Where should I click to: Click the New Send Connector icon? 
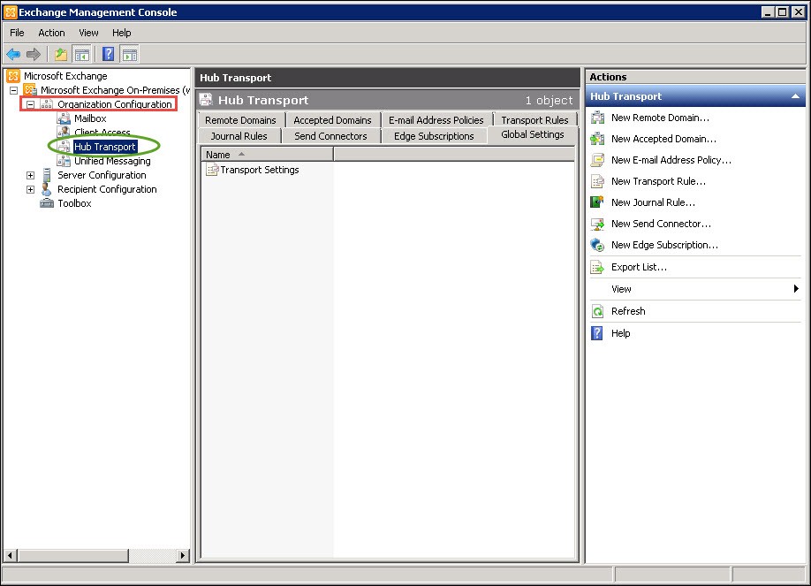[x=597, y=224]
